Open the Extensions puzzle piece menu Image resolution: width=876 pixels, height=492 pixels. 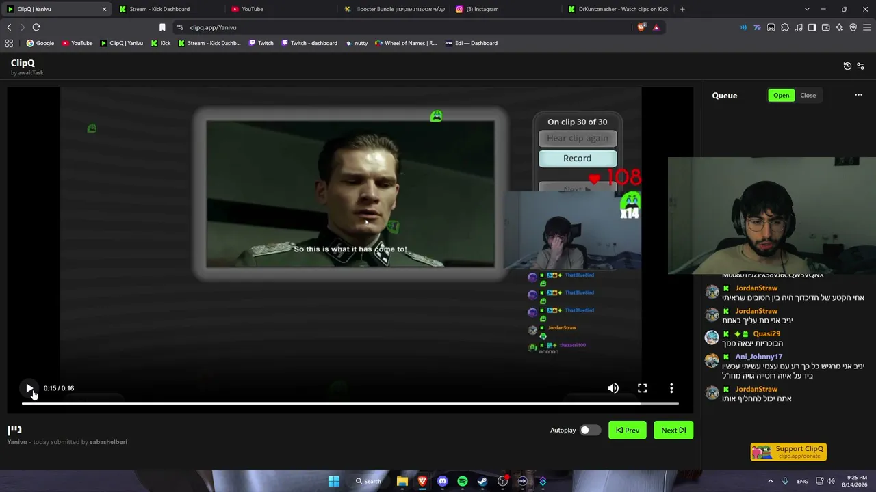[x=784, y=27]
